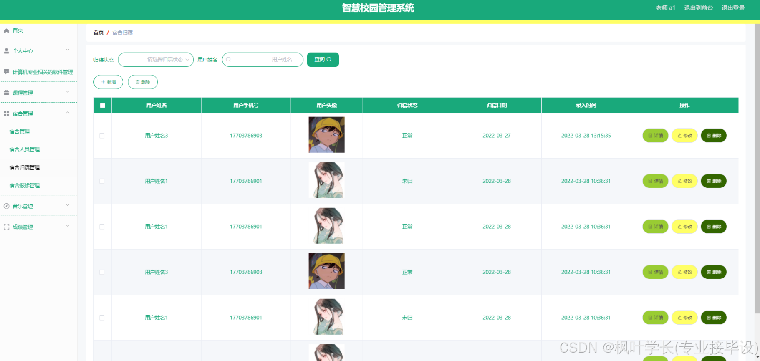Open 计算机专业相关的软件管理 menu entry
Image resolution: width=760 pixels, height=361 pixels.
click(x=43, y=72)
